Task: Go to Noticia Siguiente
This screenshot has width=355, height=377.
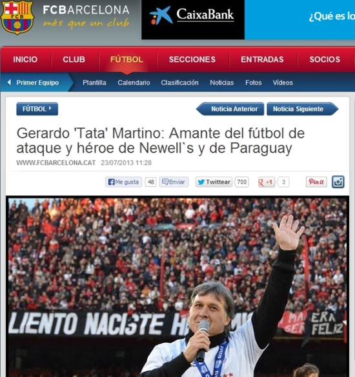Action: click(x=303, y=109)
